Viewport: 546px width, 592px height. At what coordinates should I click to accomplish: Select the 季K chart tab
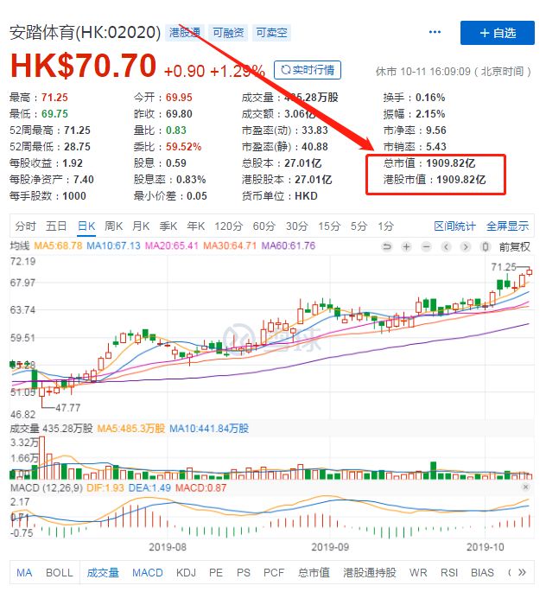[x=168, y=226]
